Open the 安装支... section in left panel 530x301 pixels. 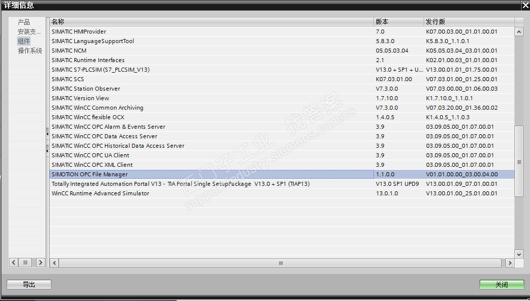point(29,32)
